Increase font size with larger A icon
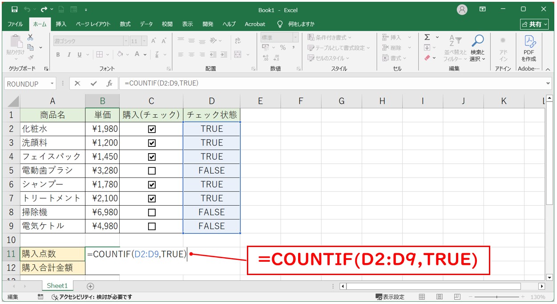557x304 pixels. pyautogui.click(x=153, y=41)
